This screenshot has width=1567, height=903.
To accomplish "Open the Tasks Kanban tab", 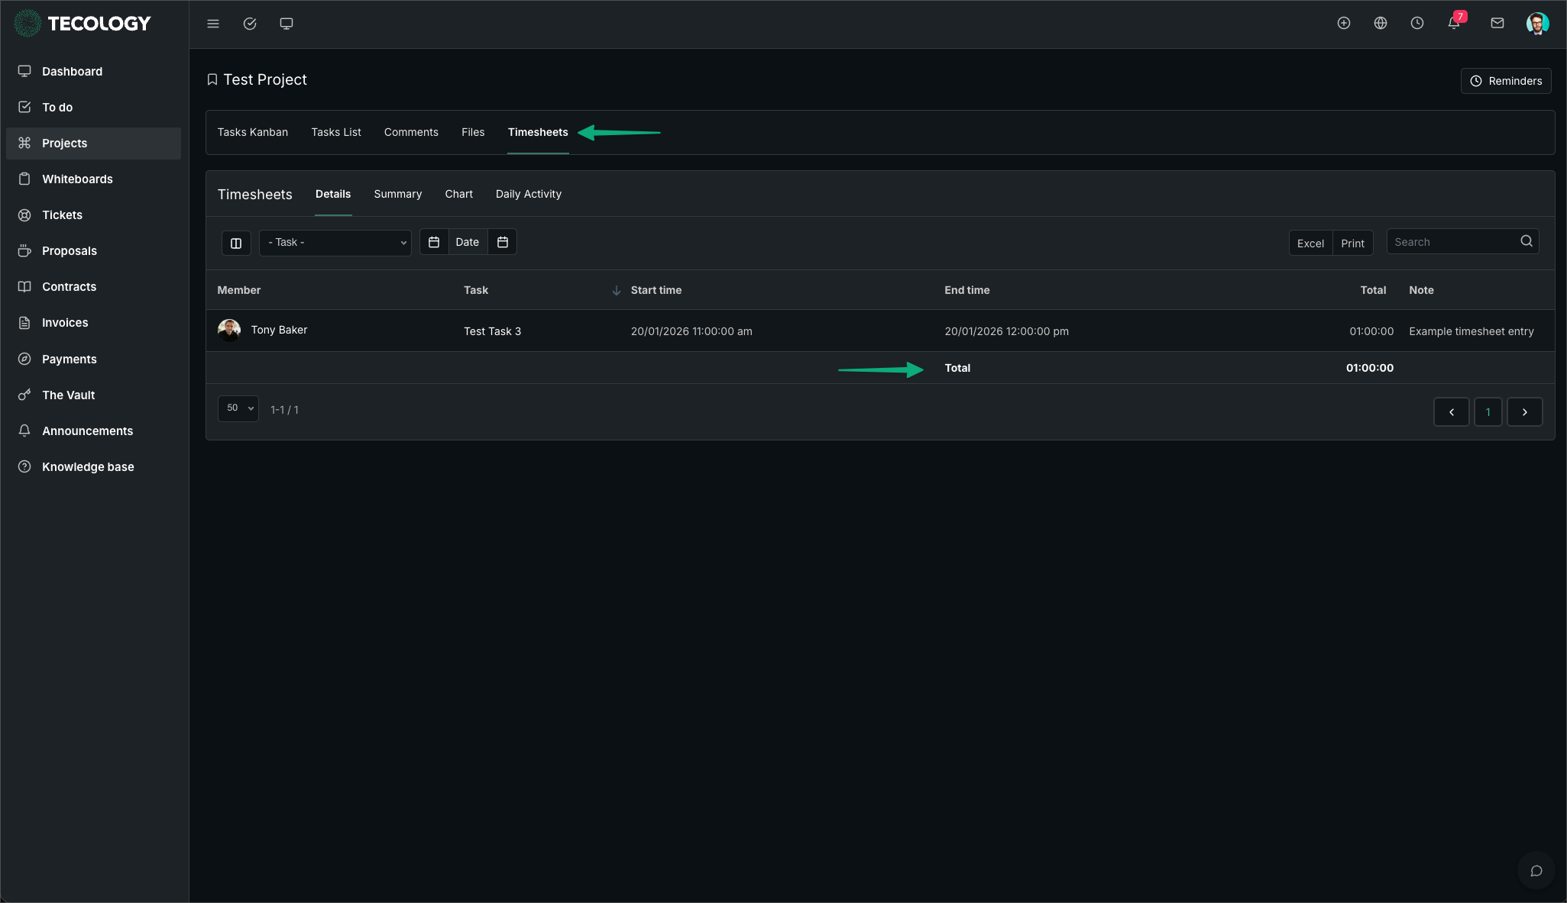I will (x=253, y=132).
